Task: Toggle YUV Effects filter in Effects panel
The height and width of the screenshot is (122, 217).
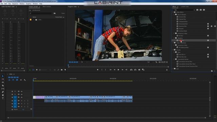Action: [204, 10]
